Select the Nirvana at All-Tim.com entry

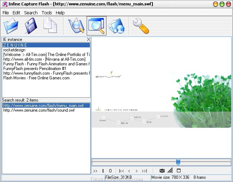46,59
